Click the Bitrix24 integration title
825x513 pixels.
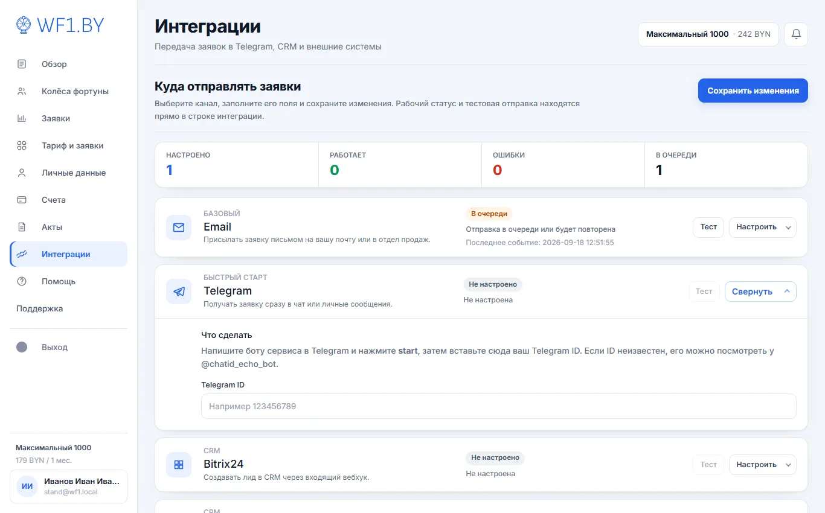(223, 464)
